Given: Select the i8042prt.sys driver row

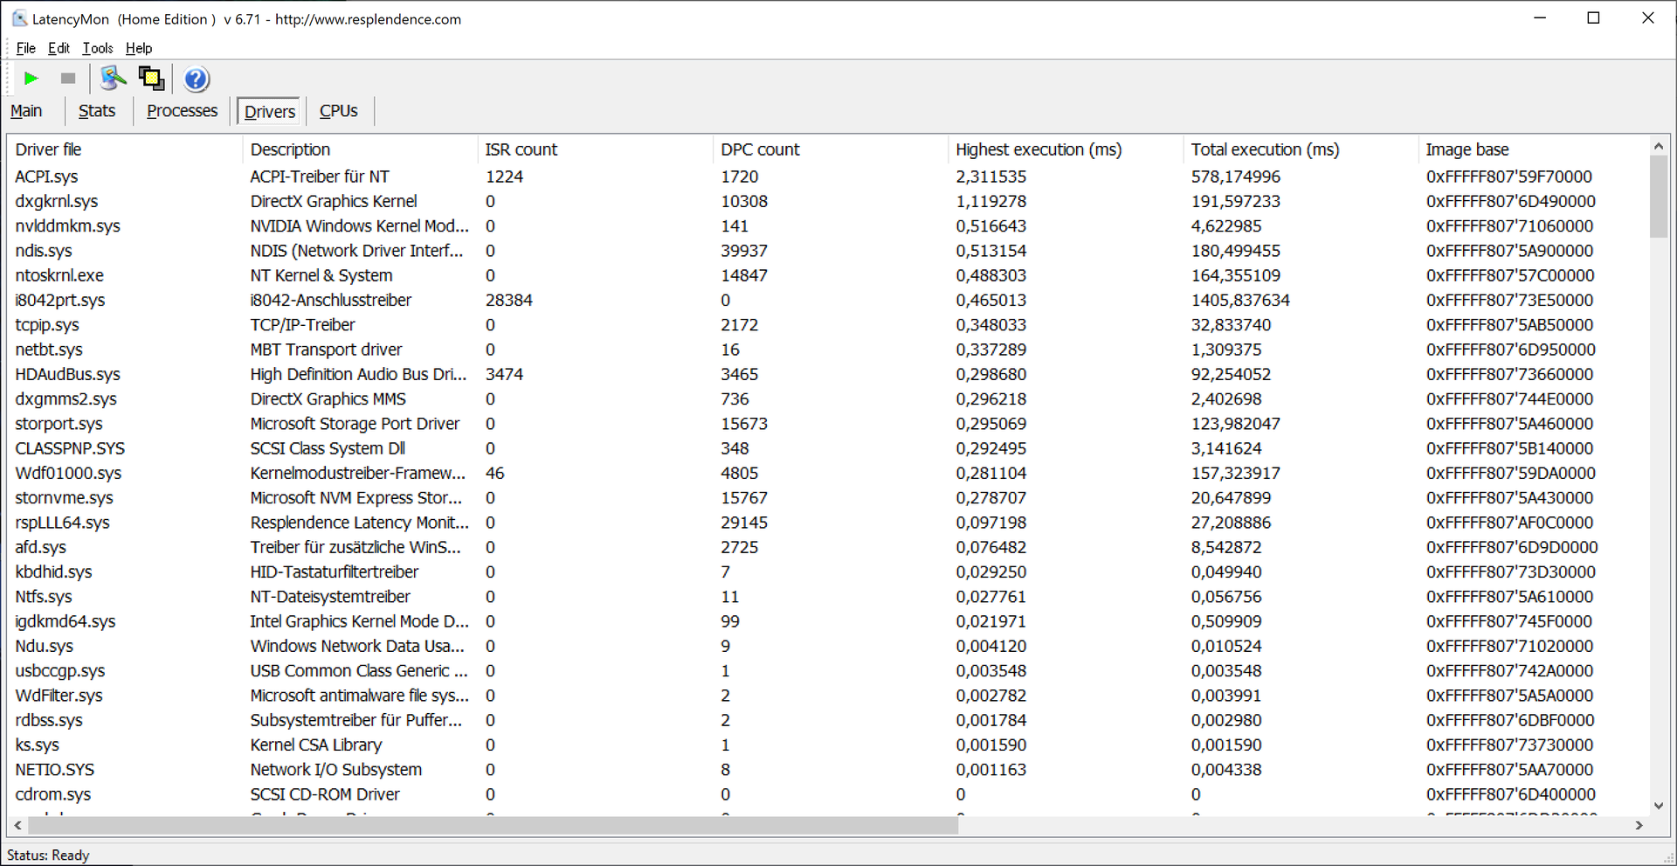Looking at the screenshot, I should [x=827, y=300].
